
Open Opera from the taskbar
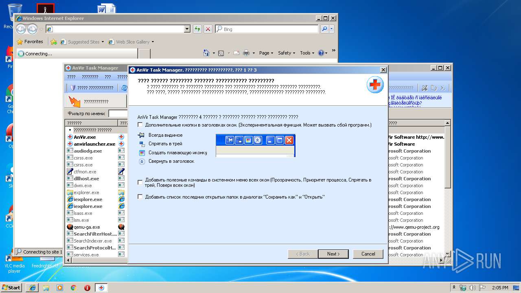pos(87,287)
